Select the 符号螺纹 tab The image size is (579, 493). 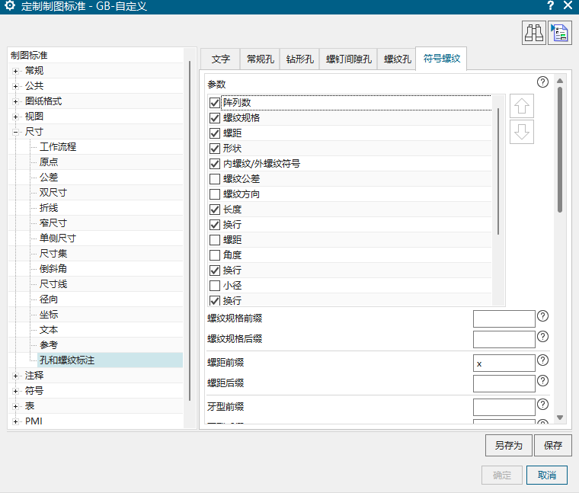[441, 59]
